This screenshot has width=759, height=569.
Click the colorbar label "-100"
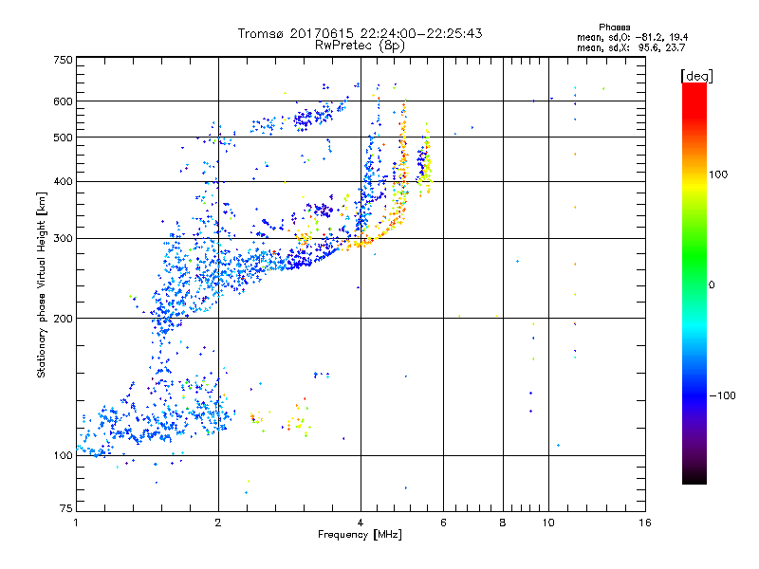tap(722, 395)
